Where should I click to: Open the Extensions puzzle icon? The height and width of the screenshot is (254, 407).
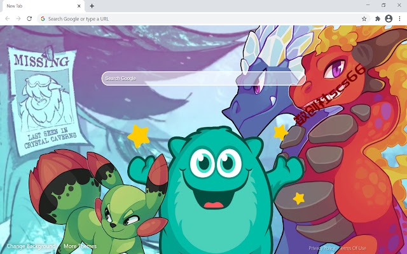point(378,18)
